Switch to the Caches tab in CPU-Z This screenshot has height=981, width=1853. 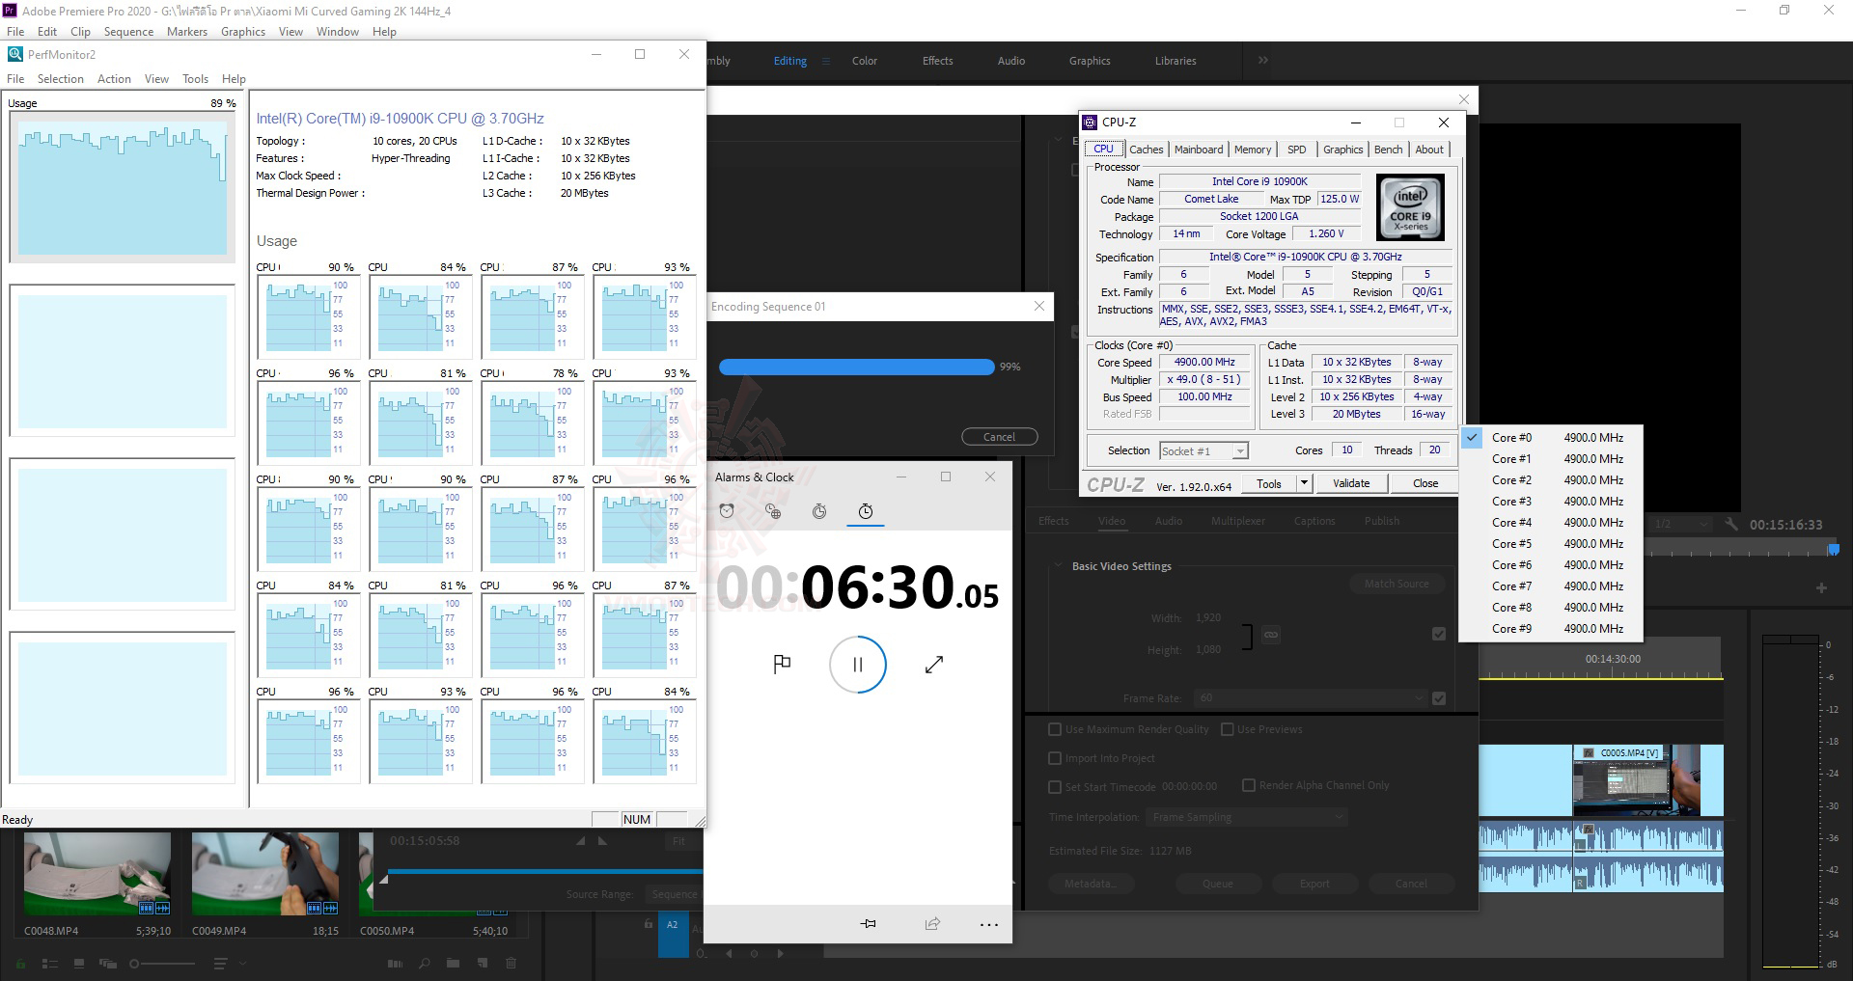(1146, 150)
